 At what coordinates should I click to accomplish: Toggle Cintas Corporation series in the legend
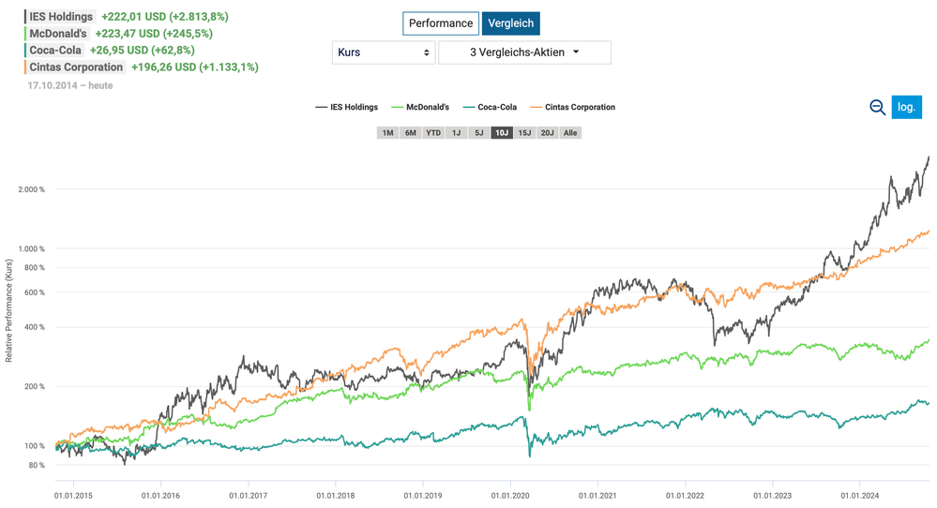pos(572,108)
